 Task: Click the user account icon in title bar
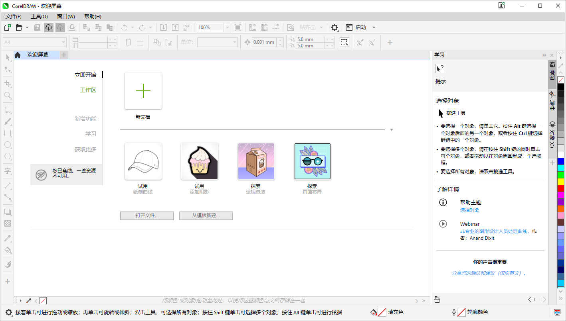pos(502,6)
